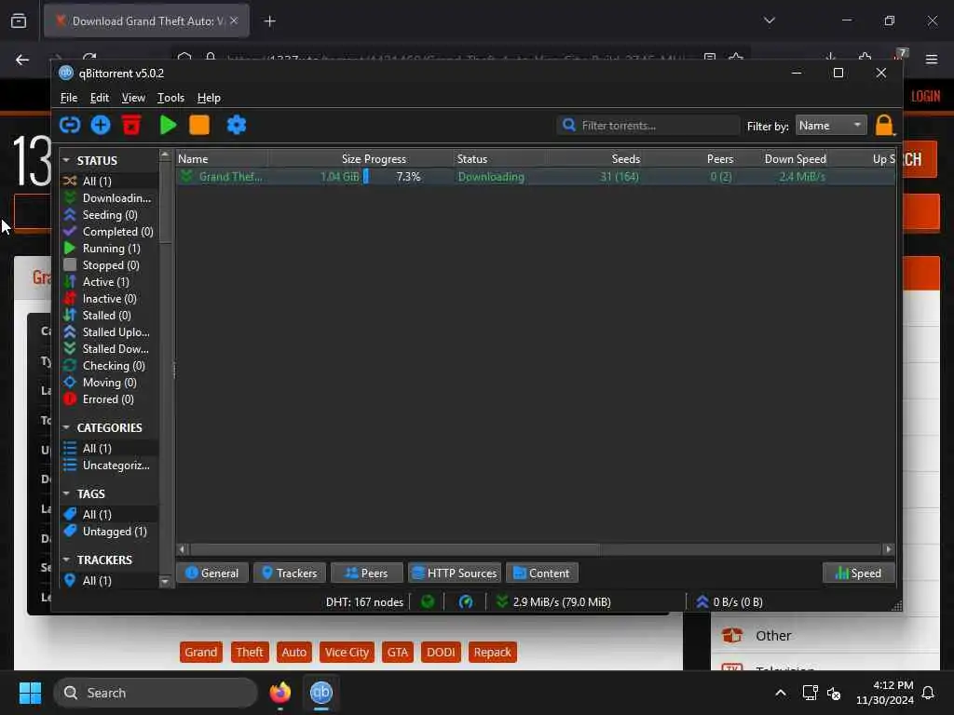Open Options with the blue gear icon

[236, 126]
